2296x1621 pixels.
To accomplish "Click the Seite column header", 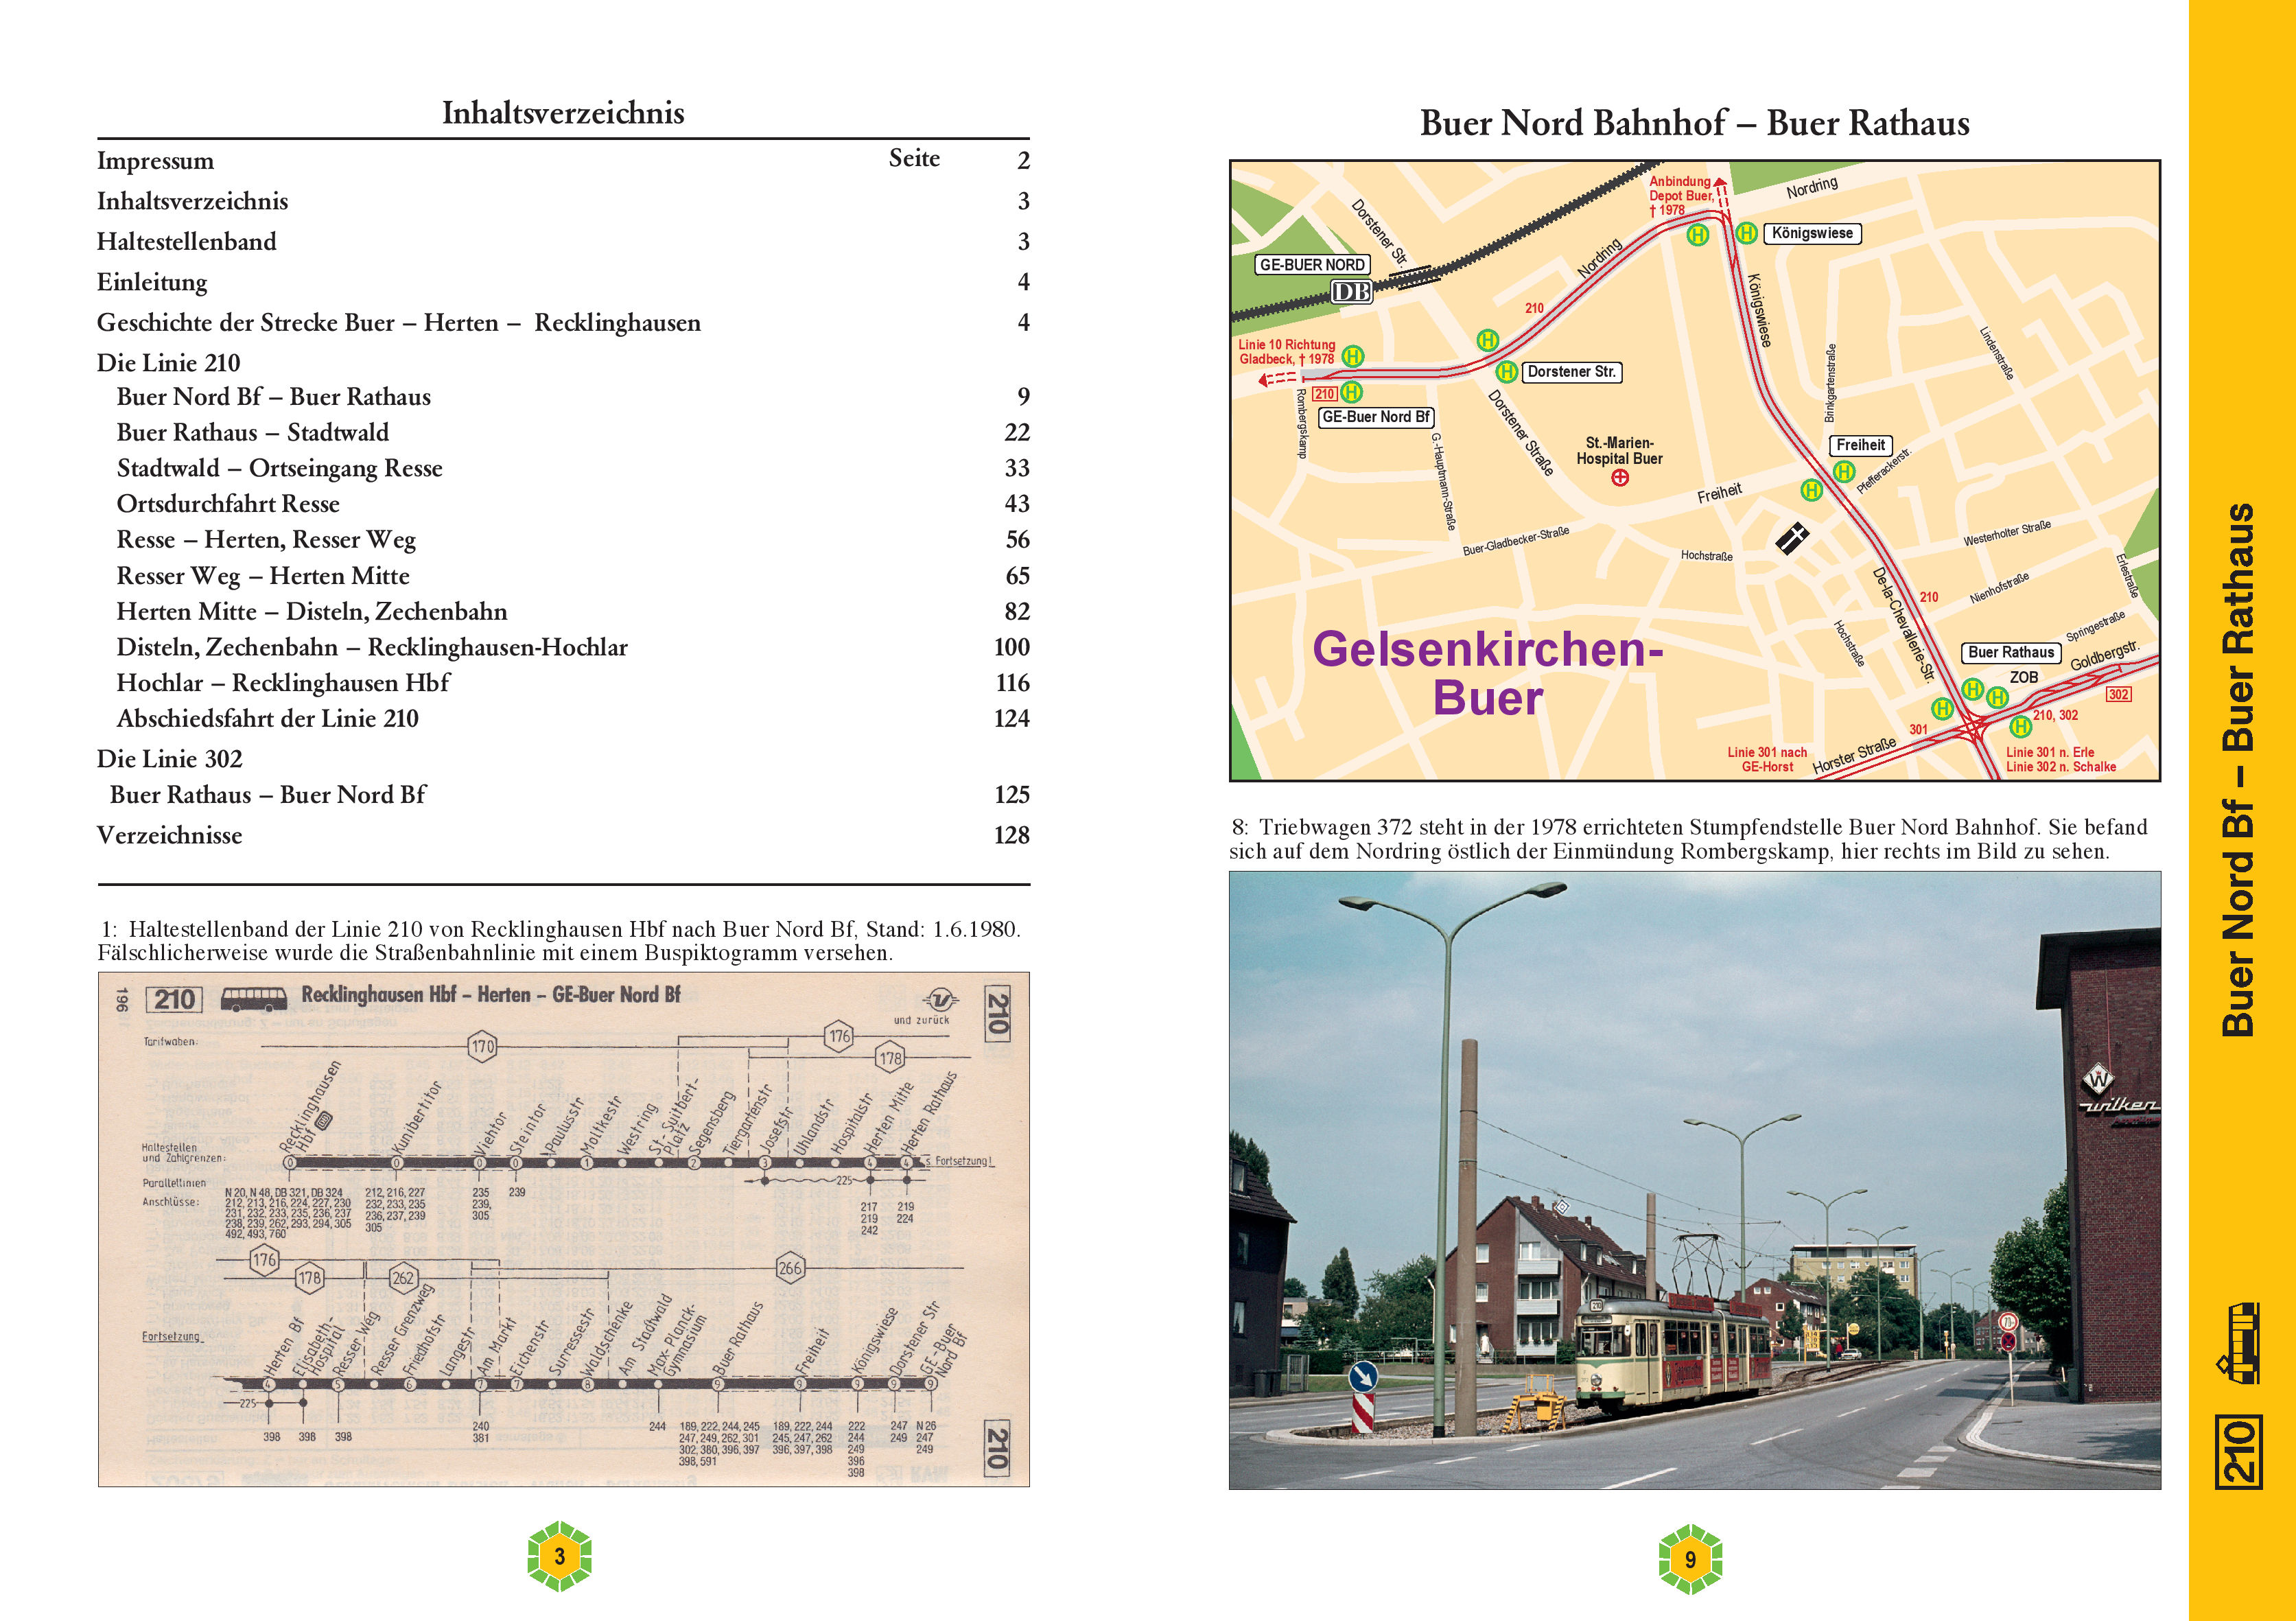I will click(x=914, y=158).
